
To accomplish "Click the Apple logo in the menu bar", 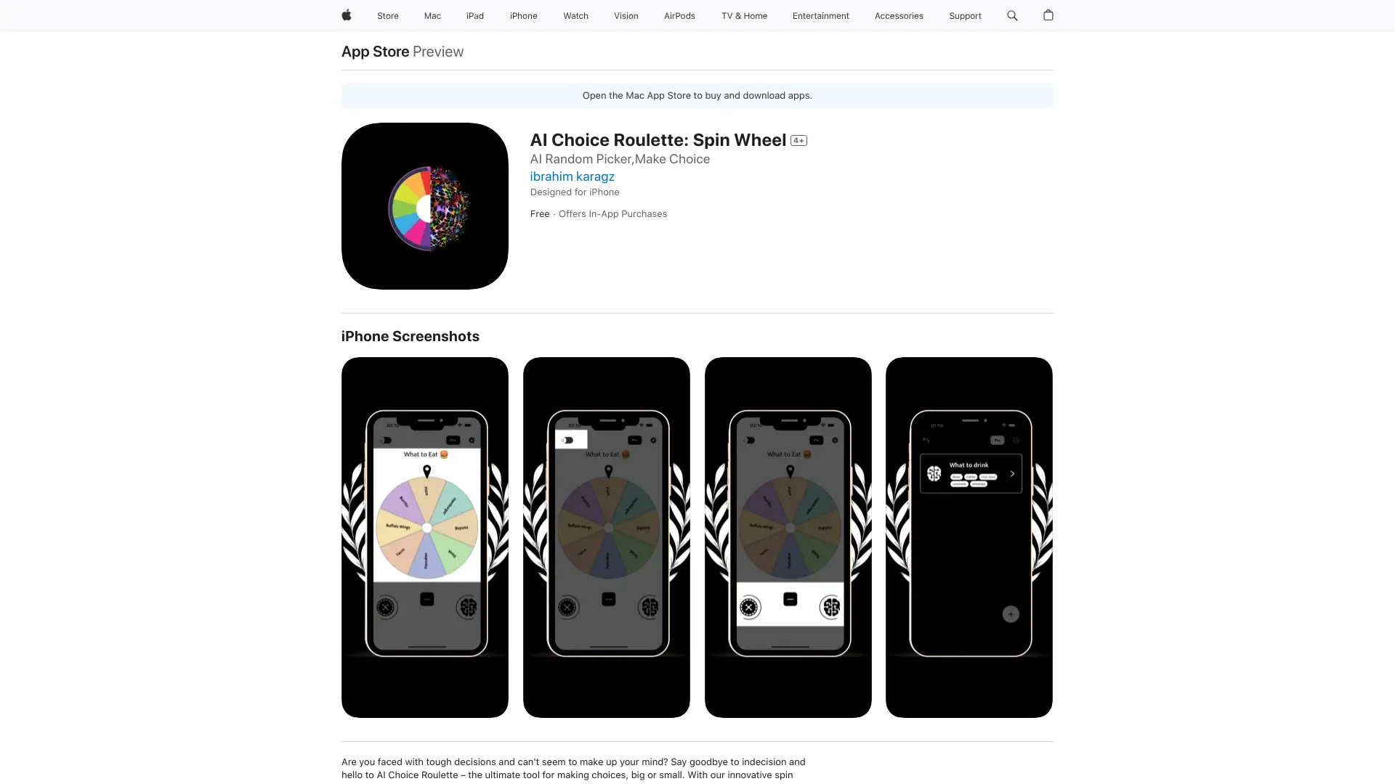I will click(346, 15).
